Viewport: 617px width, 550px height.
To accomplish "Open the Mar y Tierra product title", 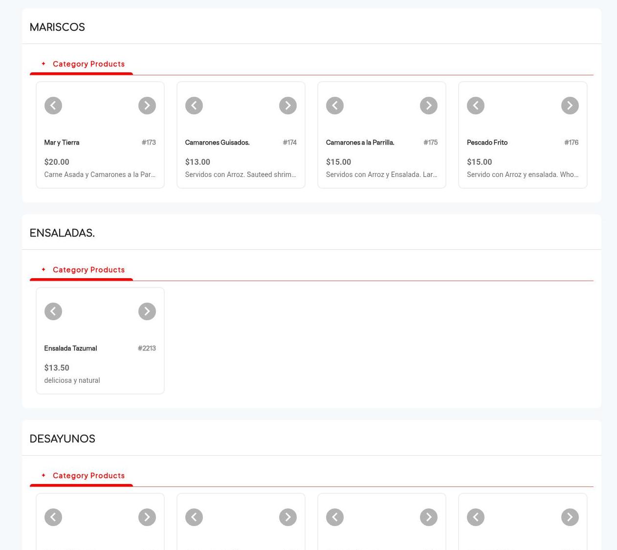I will tap(62, 143).
